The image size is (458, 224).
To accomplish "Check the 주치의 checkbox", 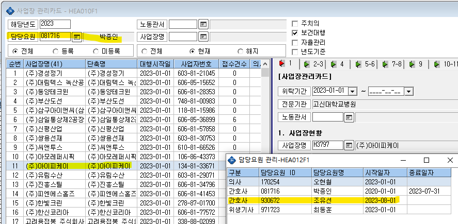I will pyautogui.click(x=295, y=24).
